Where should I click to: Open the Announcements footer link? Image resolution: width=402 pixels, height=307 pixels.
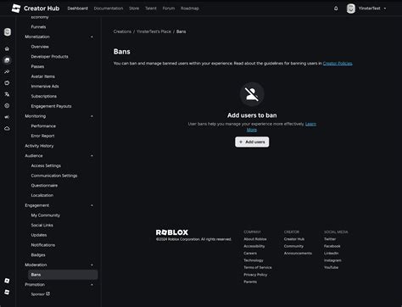point(298,254)
